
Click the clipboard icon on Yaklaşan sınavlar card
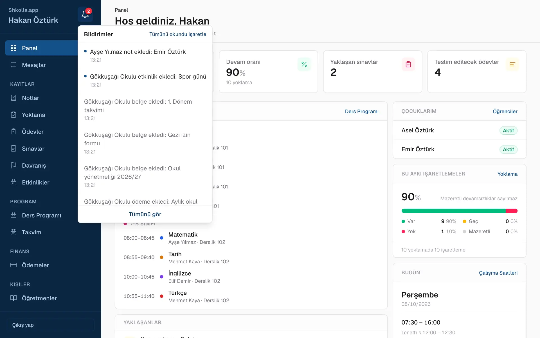point(408,64)
